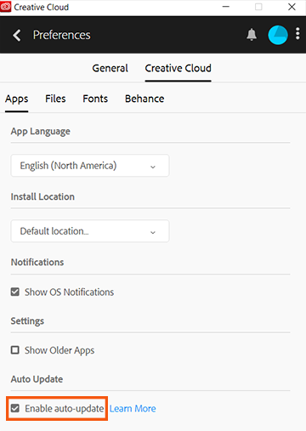306x431 pixels.
Task: Open the Apps sub-tab
Action: [x=16, y=99]
